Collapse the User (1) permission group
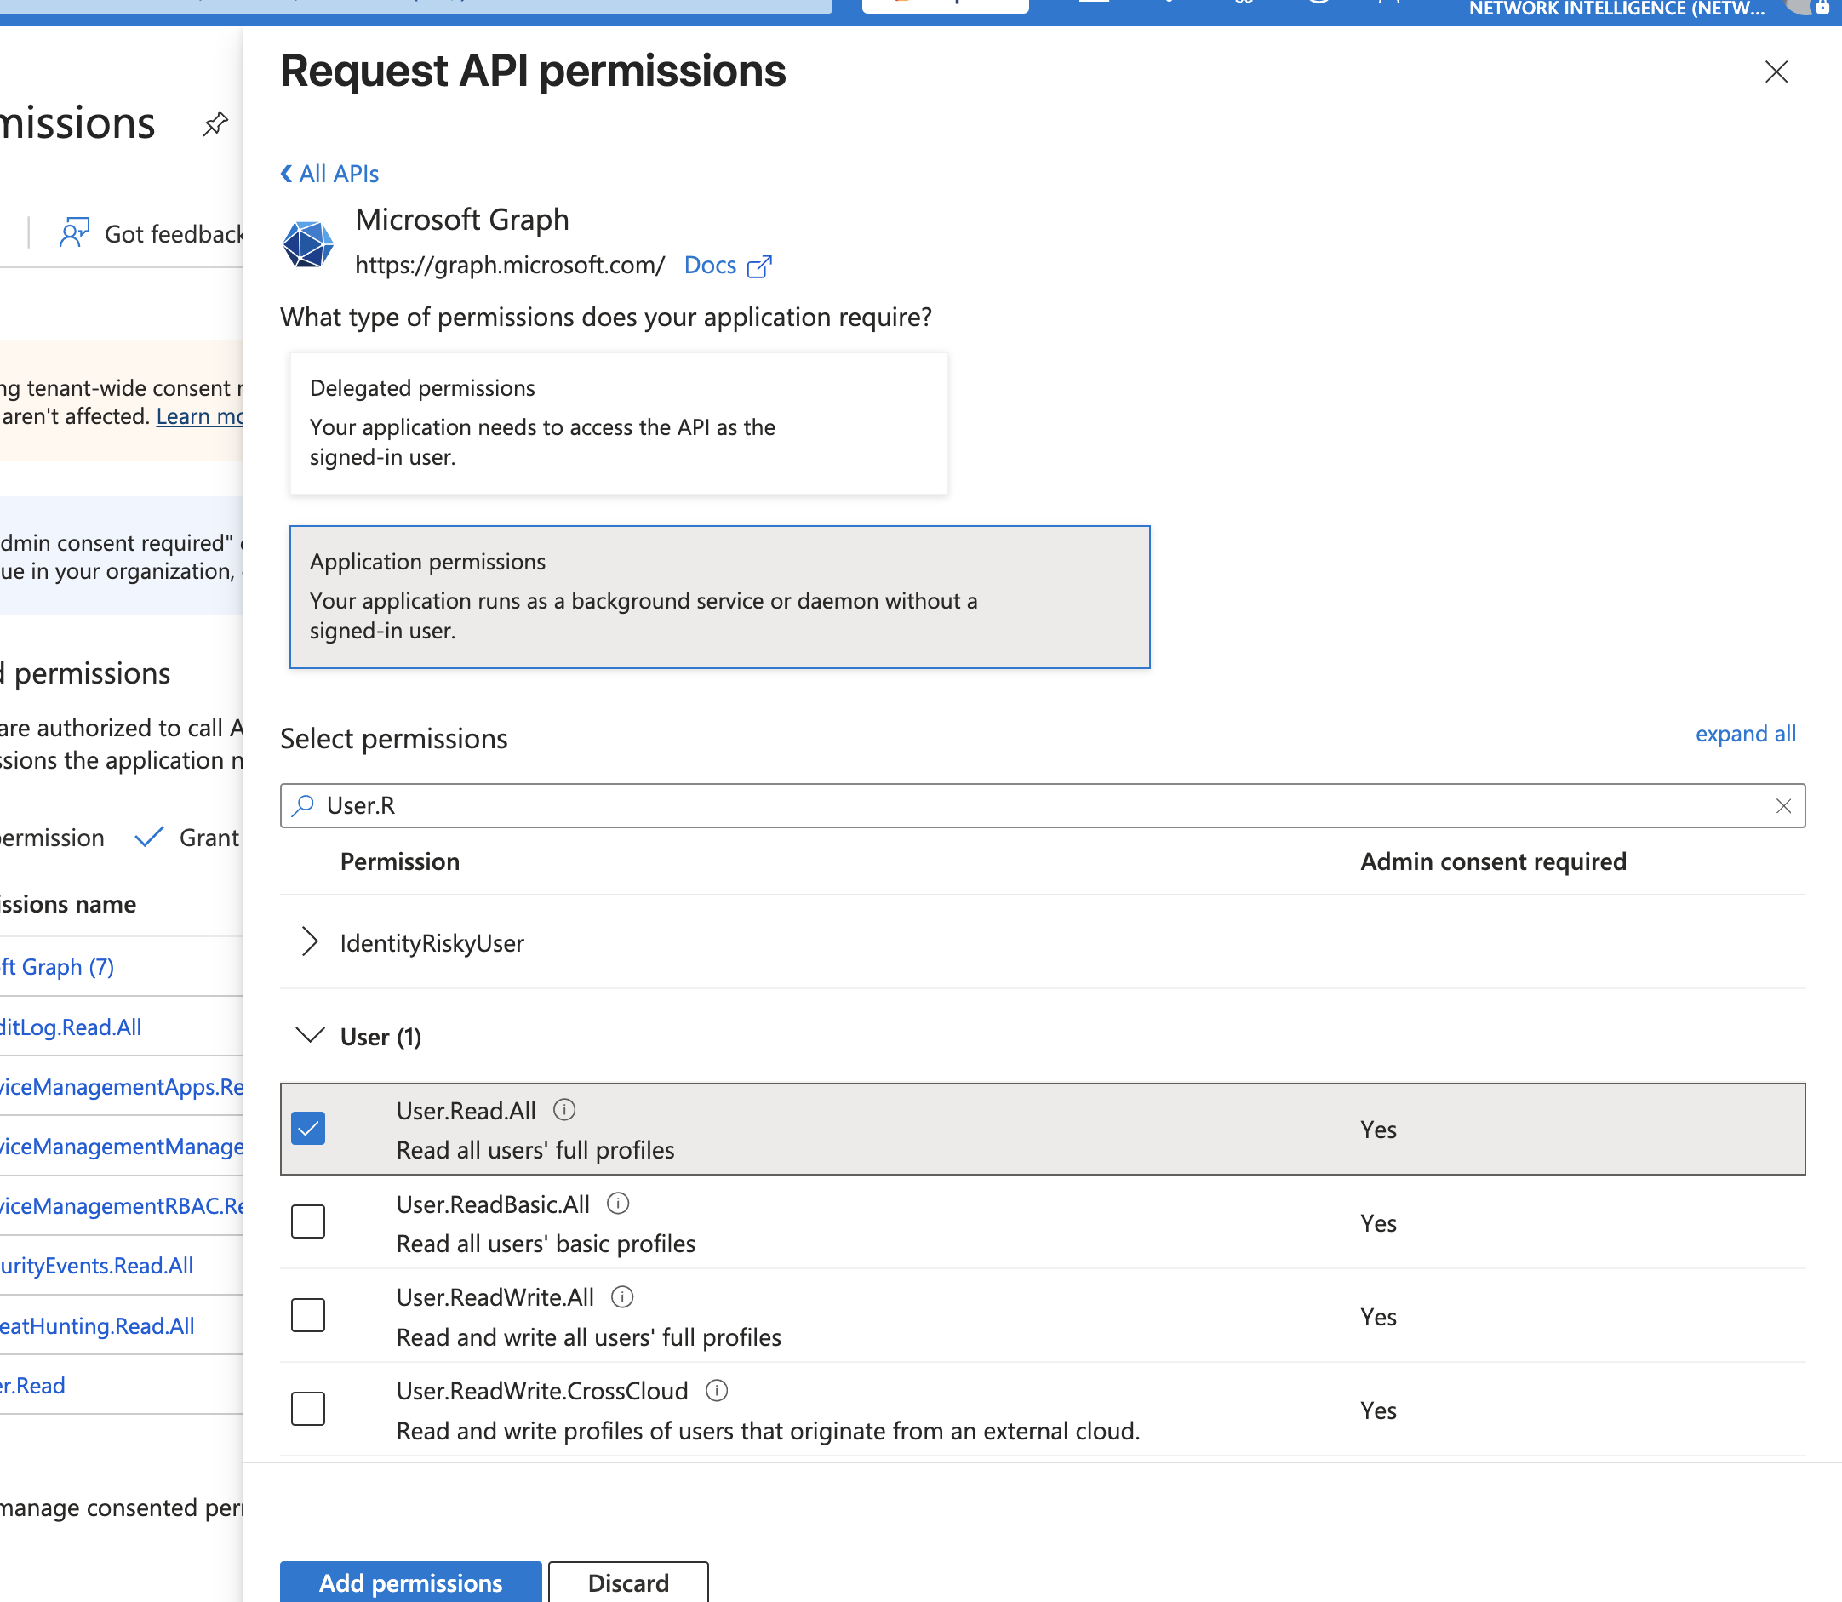 309,1035
